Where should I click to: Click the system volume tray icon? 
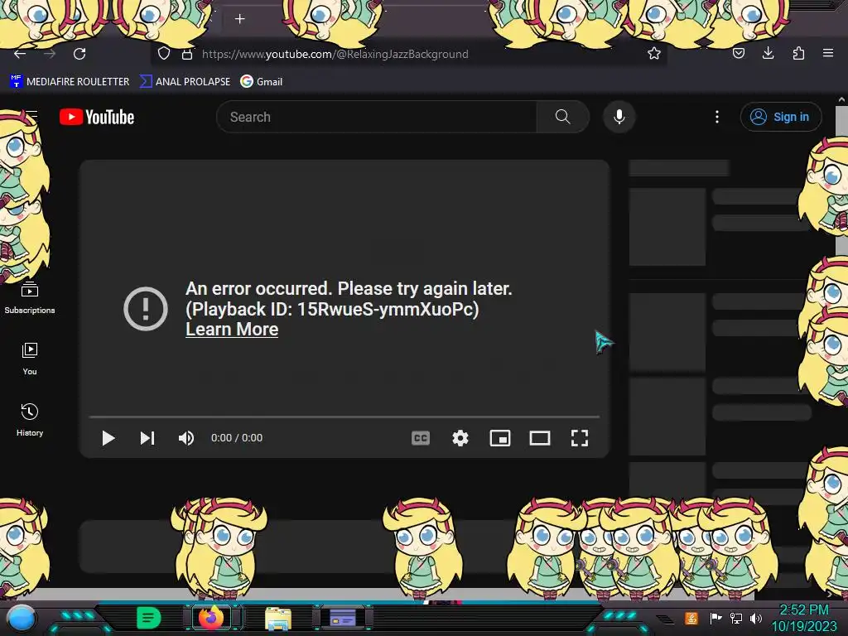pyautogui.click(x=756, y=618)
